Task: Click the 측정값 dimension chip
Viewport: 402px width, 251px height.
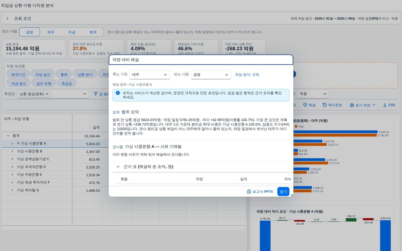Action: click(67, 83)
